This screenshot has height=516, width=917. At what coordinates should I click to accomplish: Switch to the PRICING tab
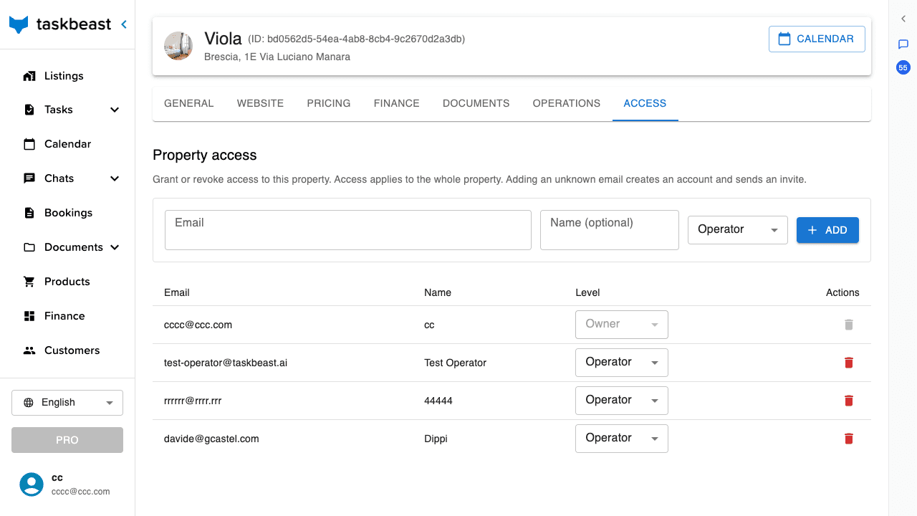[x=329, y=103]
